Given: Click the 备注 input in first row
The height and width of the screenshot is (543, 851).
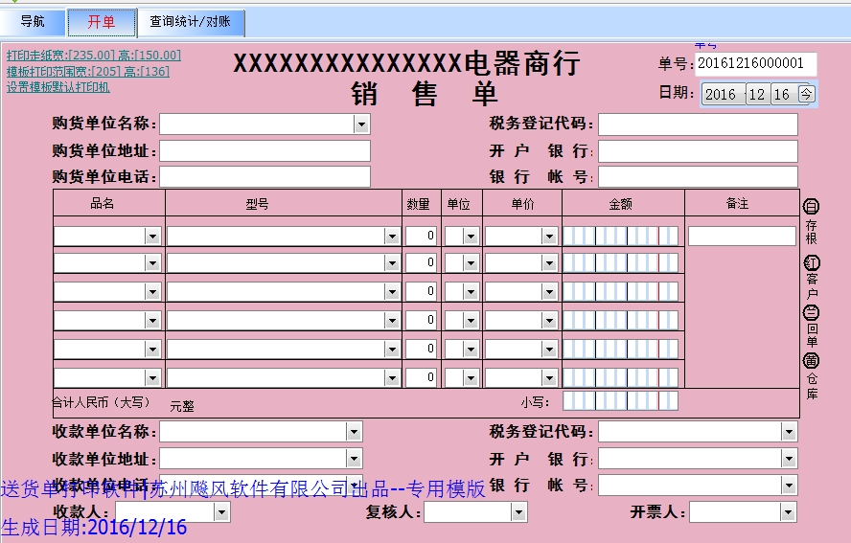Looking at the screenshot, I should 742,236.
